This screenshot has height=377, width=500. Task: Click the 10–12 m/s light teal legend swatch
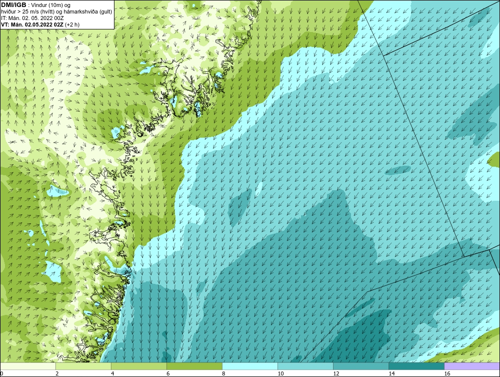click(x=305, y=366)
